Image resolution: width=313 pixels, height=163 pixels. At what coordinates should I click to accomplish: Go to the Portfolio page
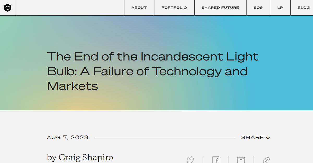click(x=174, y=8)
